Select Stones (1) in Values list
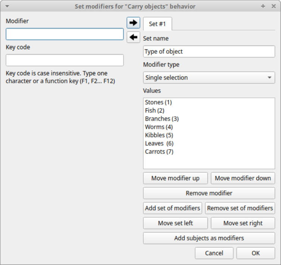Viewport: 281px width, 265px height. [x=158, y=102]
